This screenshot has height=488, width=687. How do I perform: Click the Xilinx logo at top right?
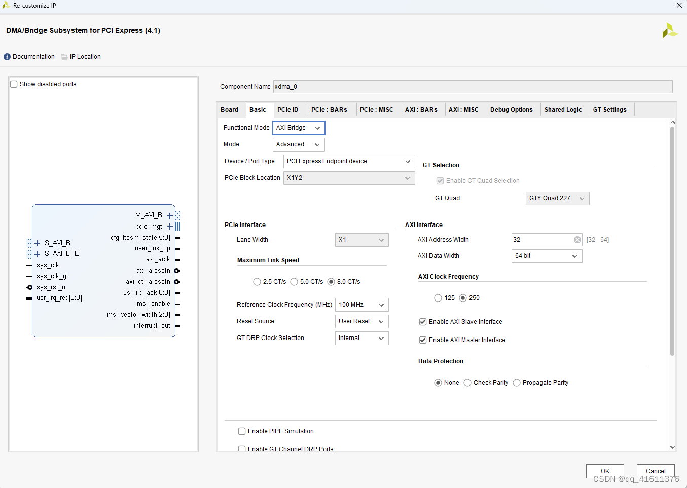click(670, 30)
